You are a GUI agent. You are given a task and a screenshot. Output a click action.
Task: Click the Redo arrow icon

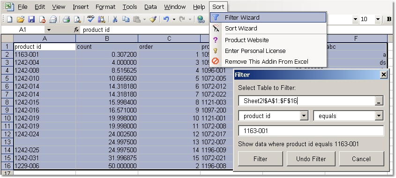(x=182, y=19)
